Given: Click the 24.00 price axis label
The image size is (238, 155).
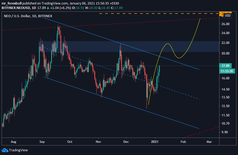Looking at the screenshot, I should 225,33.
